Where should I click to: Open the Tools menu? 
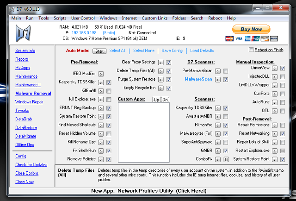43,18
